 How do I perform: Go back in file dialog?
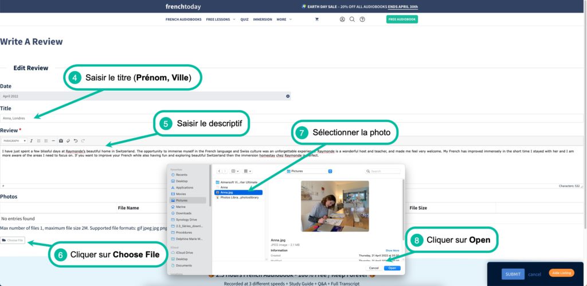click(219, 171)
